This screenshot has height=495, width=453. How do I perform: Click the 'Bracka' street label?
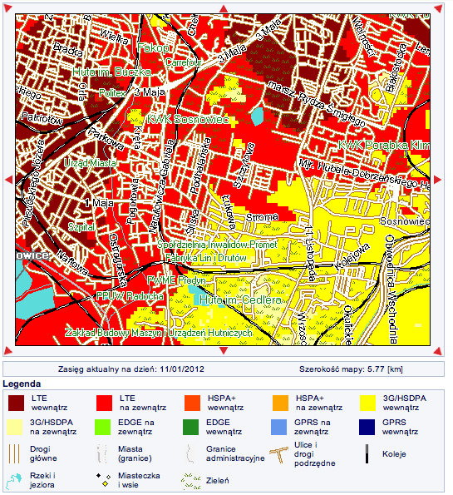click(x=68, y=49)
